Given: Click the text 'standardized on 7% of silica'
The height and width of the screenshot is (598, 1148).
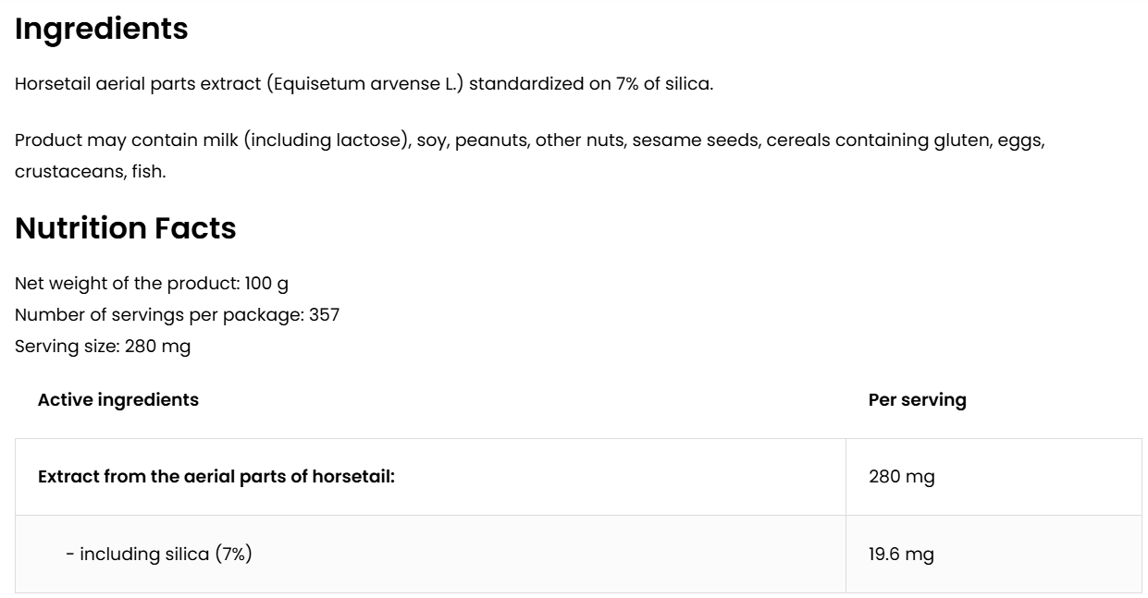Looking at the screenshot, I should pos(591,84).
